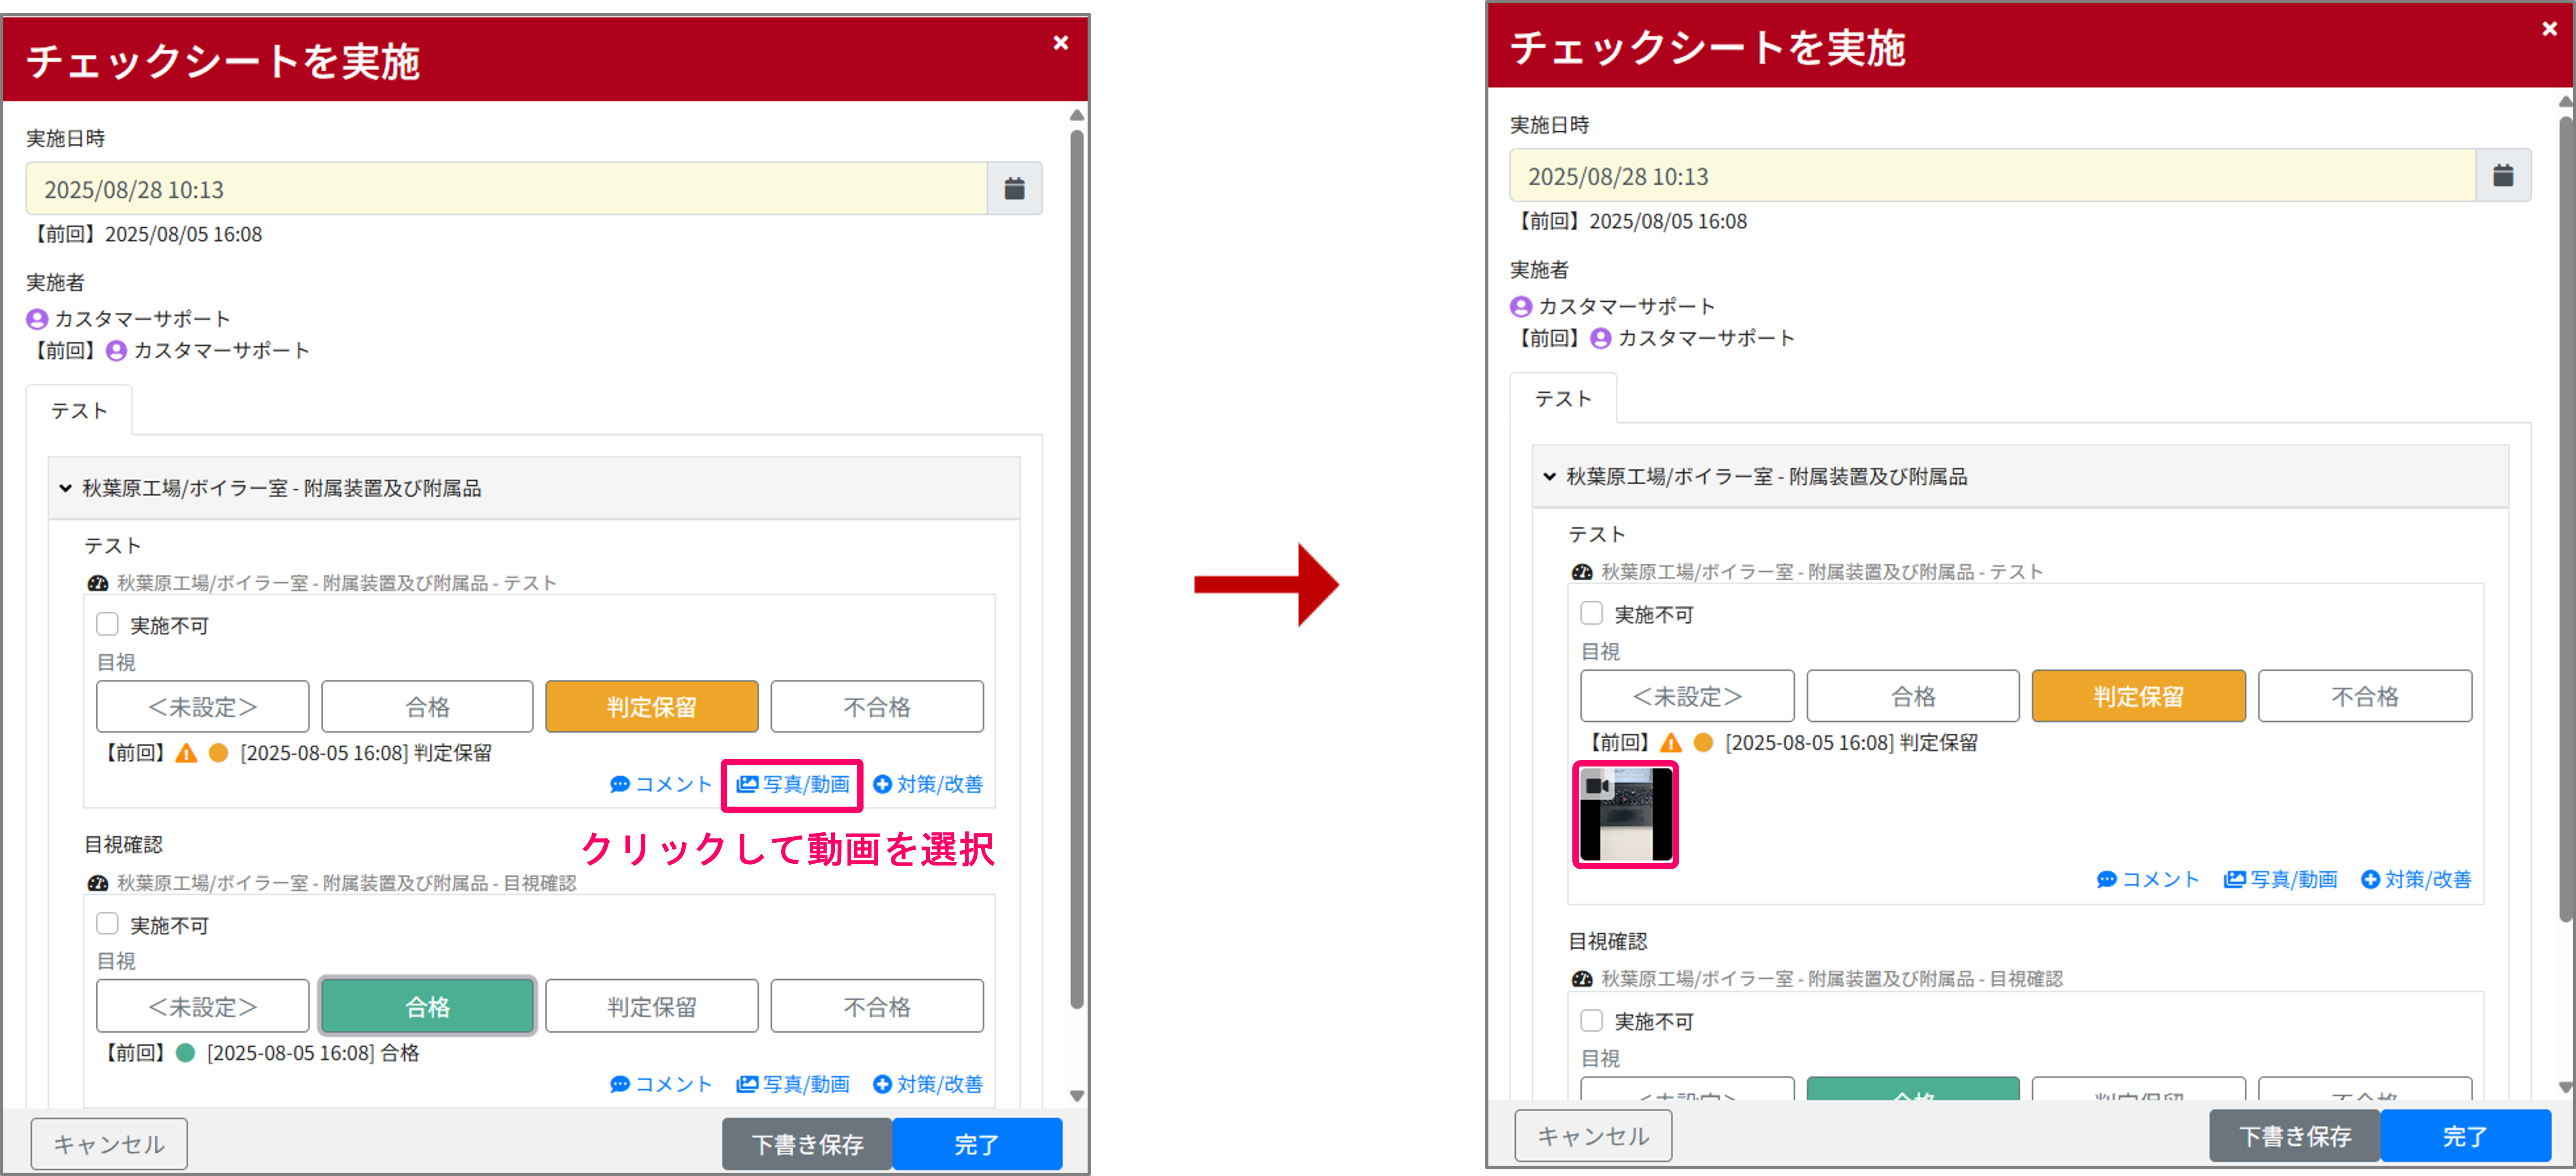
Task: Check 実施不可 under 目視確認
Action: [x=107, y=924]
